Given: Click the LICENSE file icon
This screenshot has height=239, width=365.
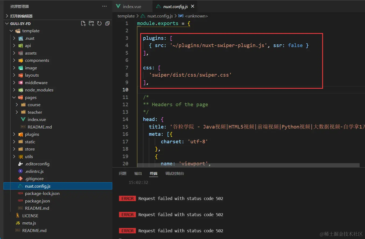Looking at the screenshot, I should [18, 216].
